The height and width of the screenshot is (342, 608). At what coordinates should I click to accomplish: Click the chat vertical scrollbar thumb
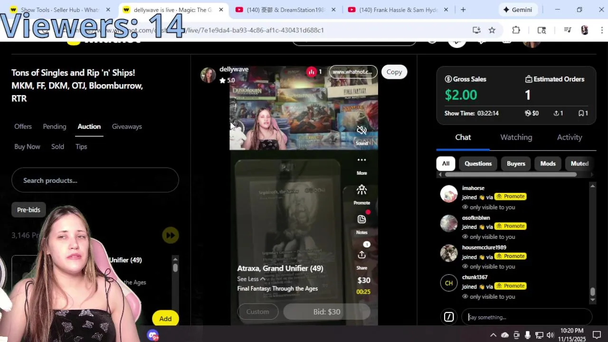tap(592, 292)
